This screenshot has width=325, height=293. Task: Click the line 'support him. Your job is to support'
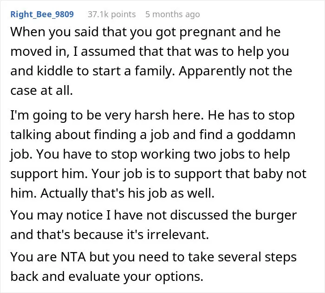click(x=158, y=173)
